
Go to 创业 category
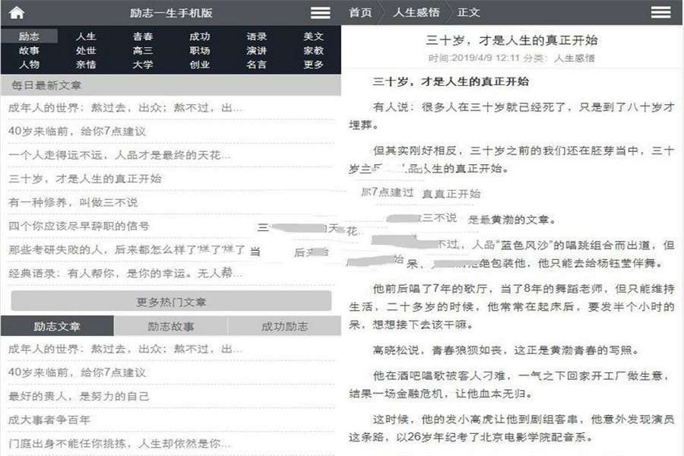tap(200, 65)
